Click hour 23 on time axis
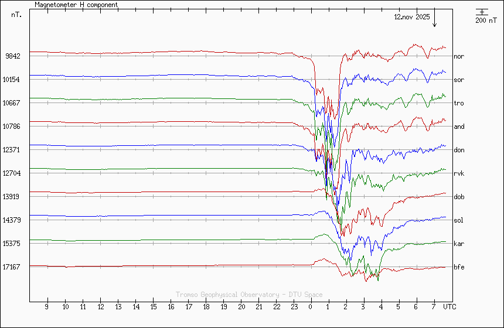 294,306
